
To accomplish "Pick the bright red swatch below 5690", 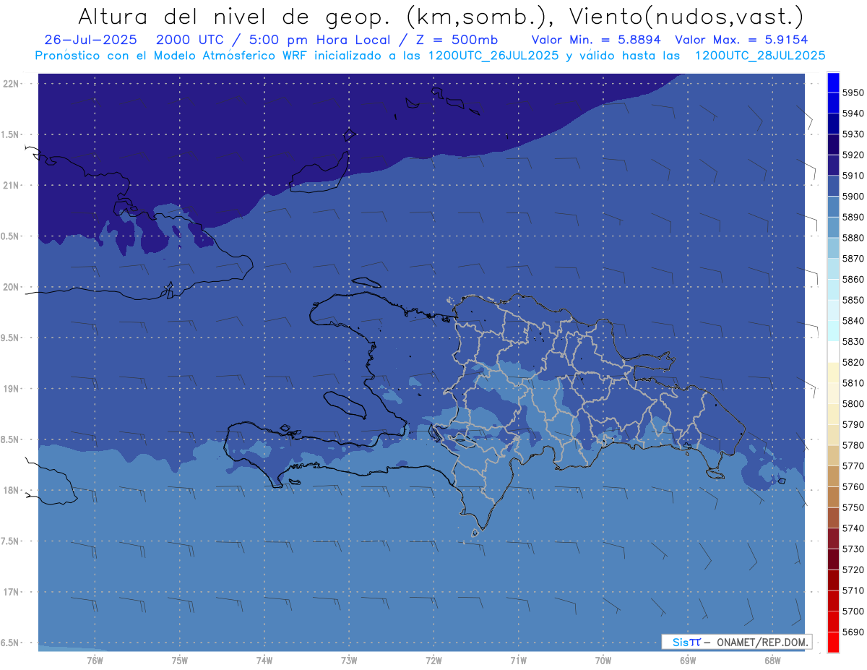I will click(x=832, y=642).
